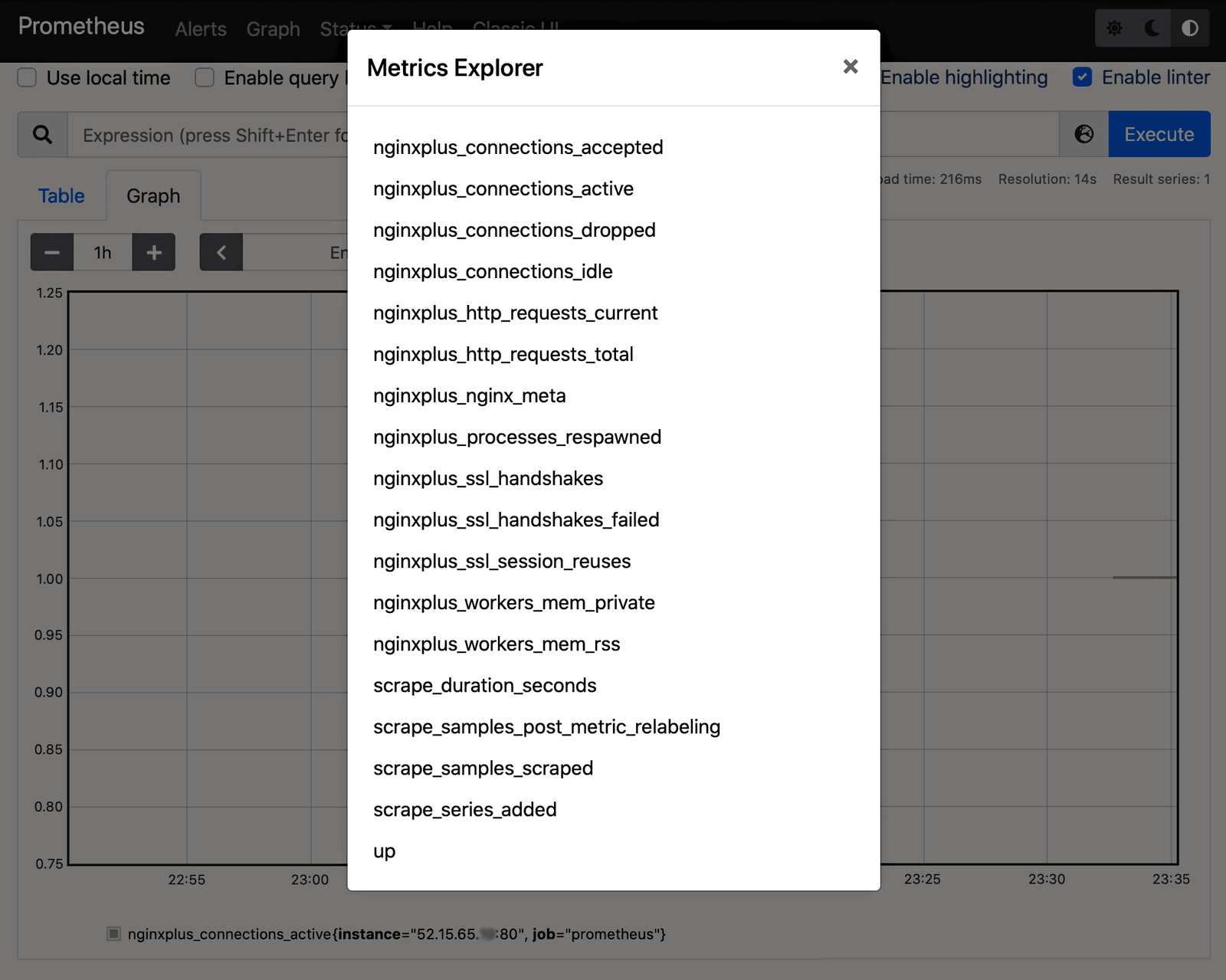Go back in time with left chevron
Viewport: 1226px width, 980px height.
tap(221, 252)
